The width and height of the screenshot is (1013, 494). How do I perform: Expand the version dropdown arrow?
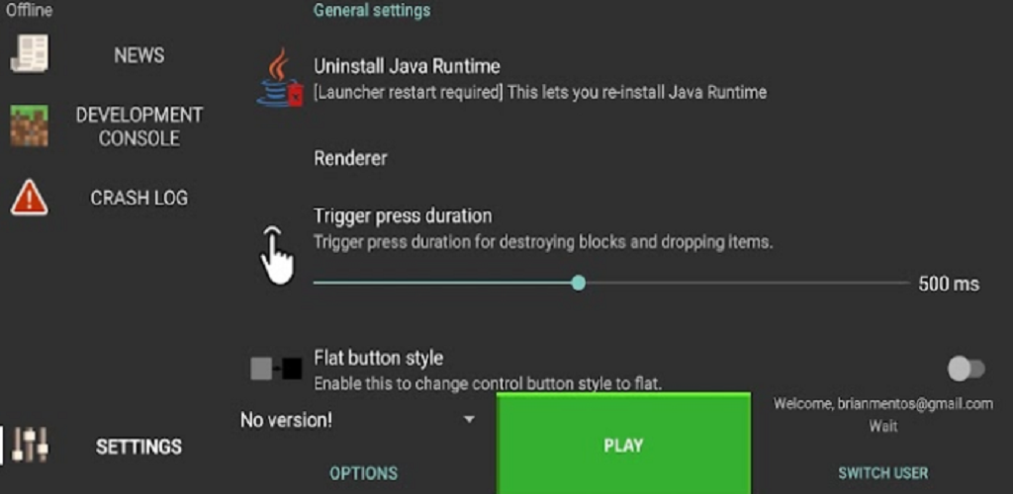click(470, 420)
